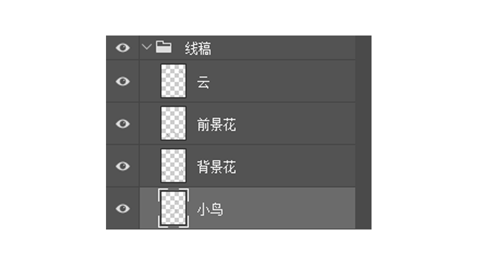Click the 云 layer thumbnail
477x265 pixels.
[173, 82]
